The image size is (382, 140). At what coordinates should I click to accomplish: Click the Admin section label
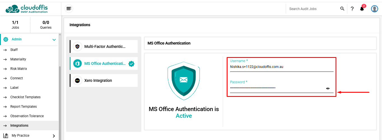(x=17, y=39)
